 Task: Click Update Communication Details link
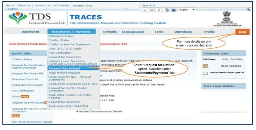pos(100,111)
